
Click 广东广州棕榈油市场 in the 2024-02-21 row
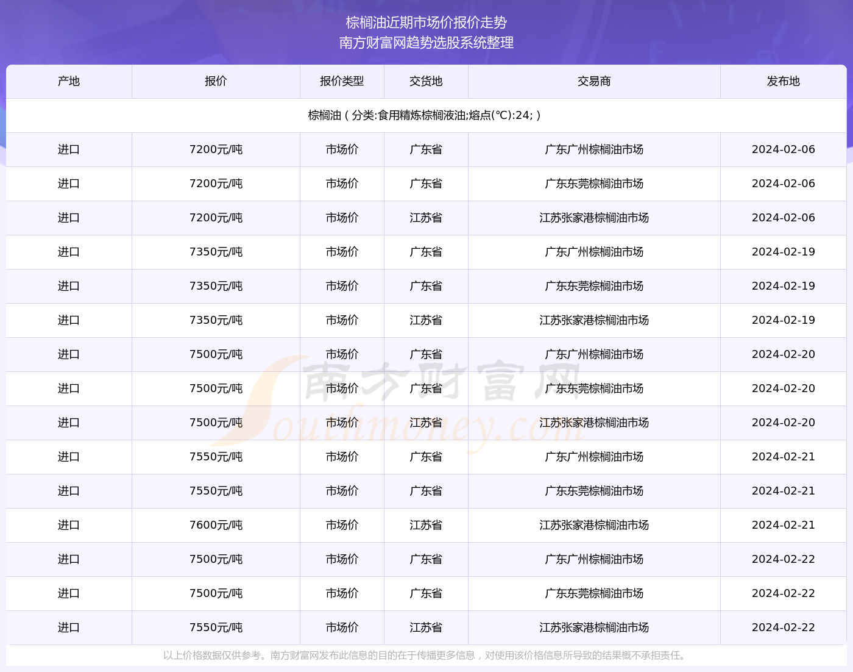click(594, 457)
